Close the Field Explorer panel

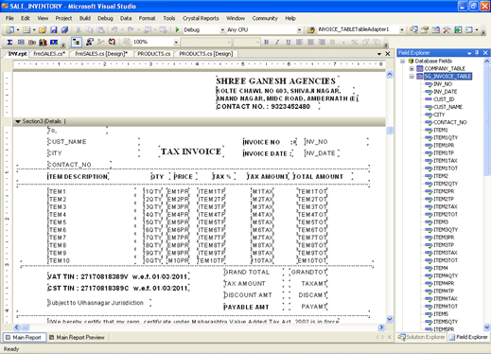click(485, 53)
